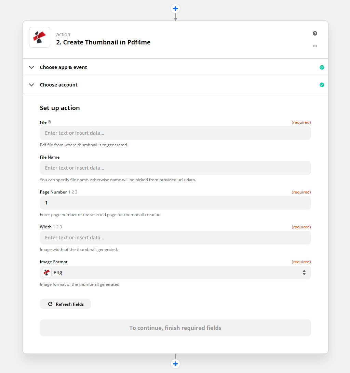350x373 pixels.
Task: Open the three-dot more options menu
Action: click(315, 46)
